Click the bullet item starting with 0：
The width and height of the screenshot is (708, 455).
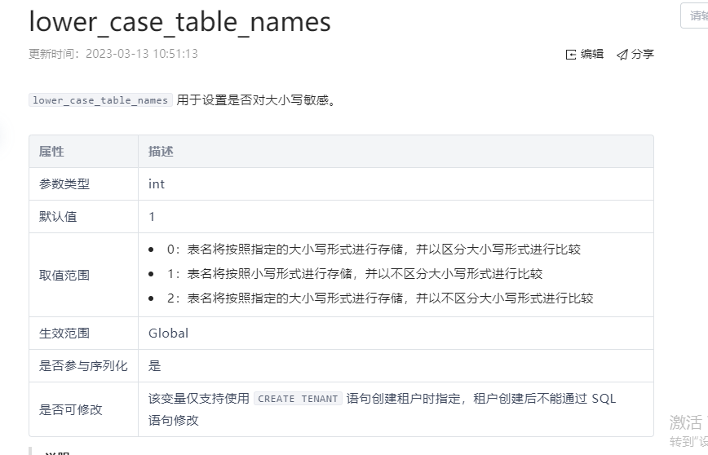[x=374, y=250]
